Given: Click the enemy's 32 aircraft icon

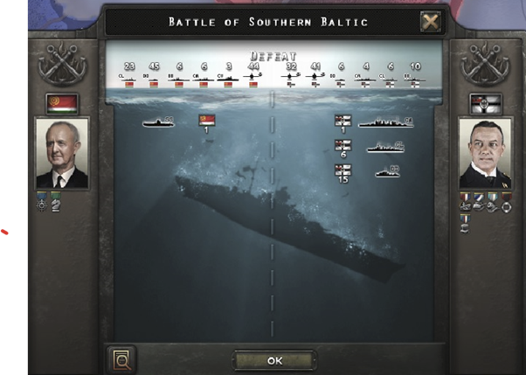Looking at the screenshot, I should pyautogui.click(x=291, y=80).
